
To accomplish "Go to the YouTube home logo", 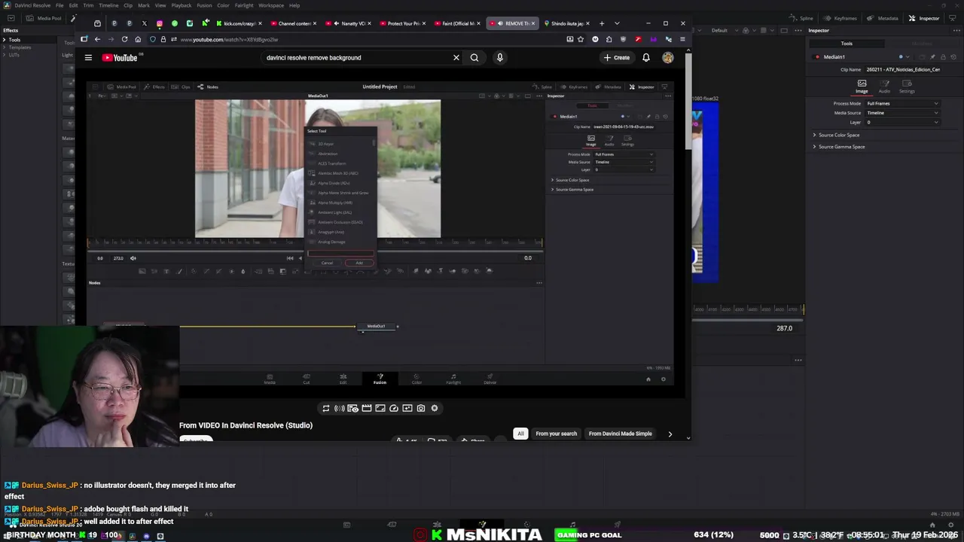I will click(120, 57).
